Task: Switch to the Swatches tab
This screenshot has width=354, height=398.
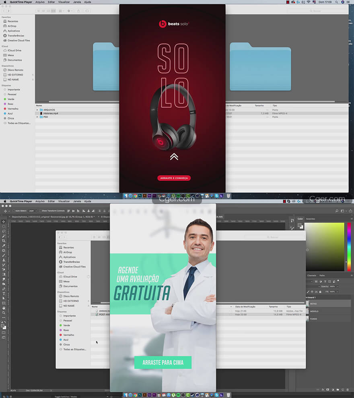Action: [x=310, y=219]
